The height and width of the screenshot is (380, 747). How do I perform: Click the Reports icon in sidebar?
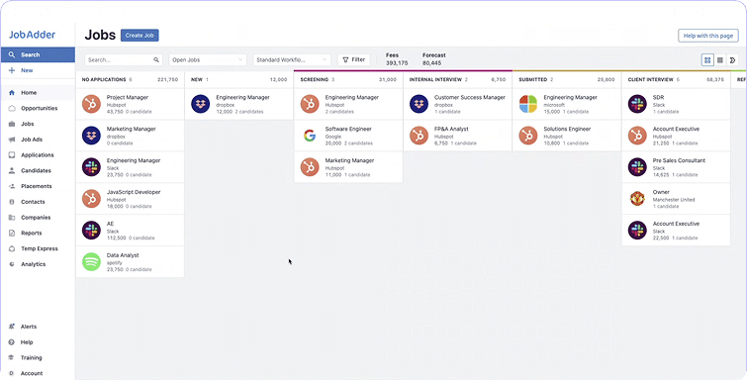(x=12, y=234)
